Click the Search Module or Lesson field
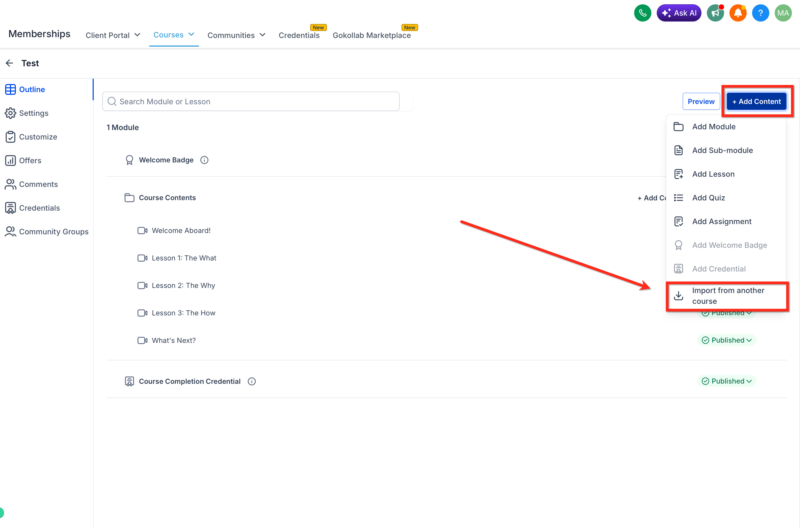The width and height of the screenshot is (800, 529). [251, 102]
